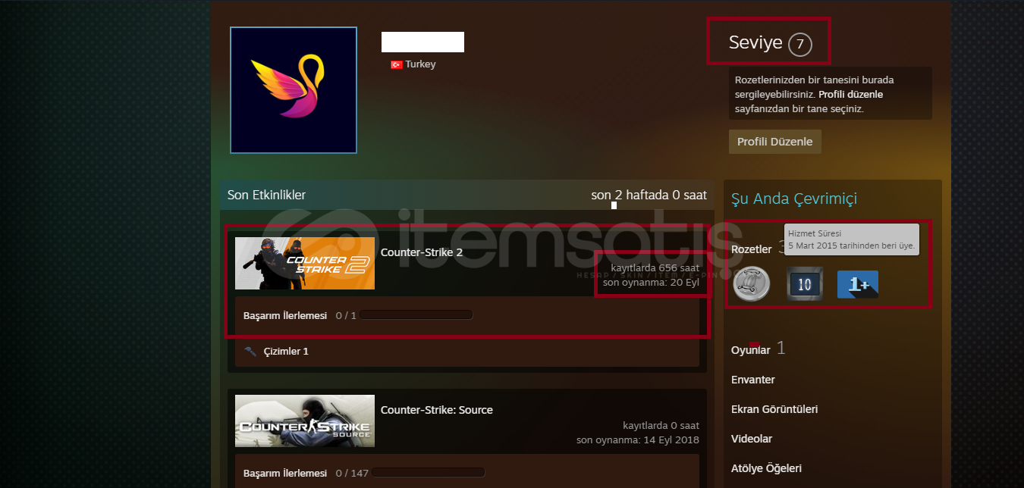Open the Atölye Öğeleri link
The width and height of the screenshot is (1024, 488).
click(766, 468)
